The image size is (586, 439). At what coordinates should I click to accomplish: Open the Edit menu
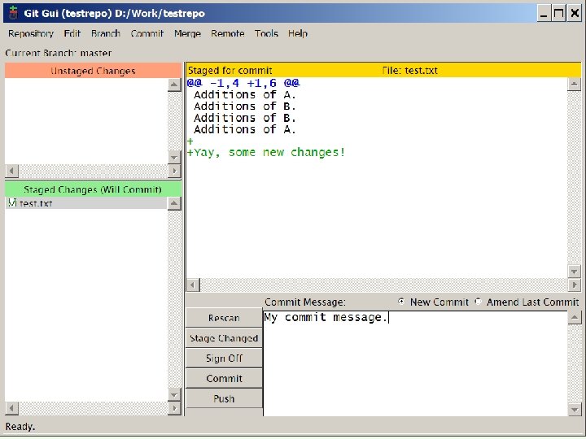coord(72,33)
